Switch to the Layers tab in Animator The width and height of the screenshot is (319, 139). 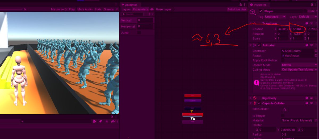[126, 9]
